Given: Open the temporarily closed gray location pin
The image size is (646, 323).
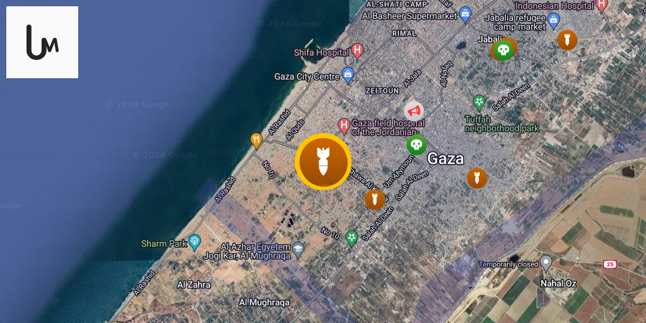Looking at the screenshot, I should pyautogui.click(x=546, y=263).
